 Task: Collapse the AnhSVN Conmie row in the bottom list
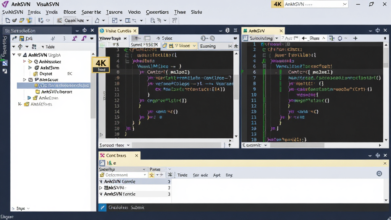101,181
